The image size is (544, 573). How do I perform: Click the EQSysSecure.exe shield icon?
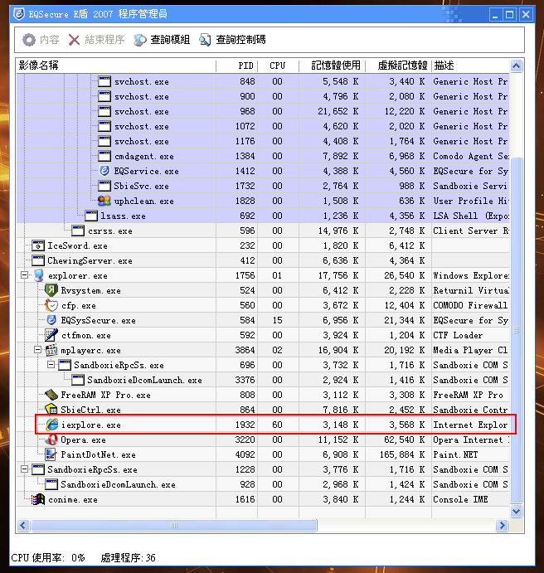(x=51, y=320)
